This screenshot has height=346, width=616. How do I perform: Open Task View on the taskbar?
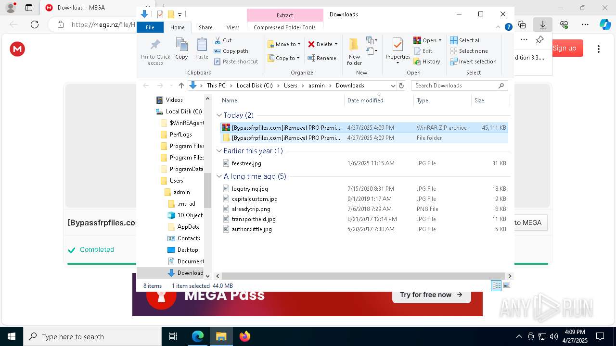[173, 336]
